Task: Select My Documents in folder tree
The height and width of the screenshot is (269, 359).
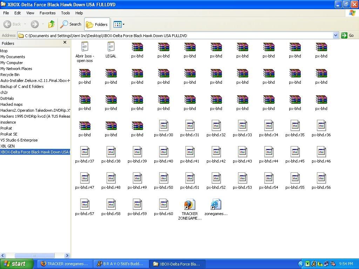Action: pyautogui.click(x=13, y=57)
